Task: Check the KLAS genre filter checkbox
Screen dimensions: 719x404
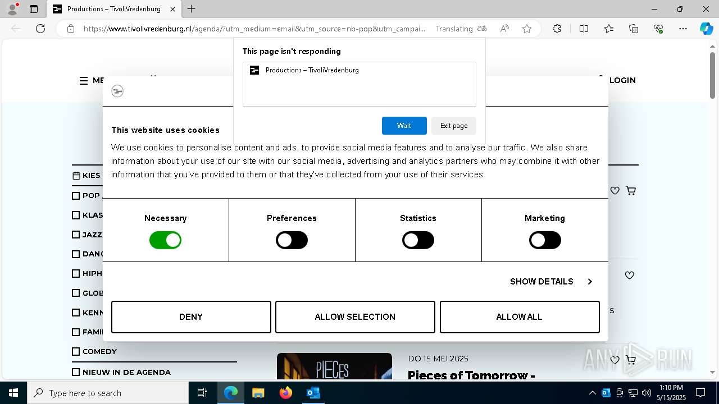Action: pos(76,215)
